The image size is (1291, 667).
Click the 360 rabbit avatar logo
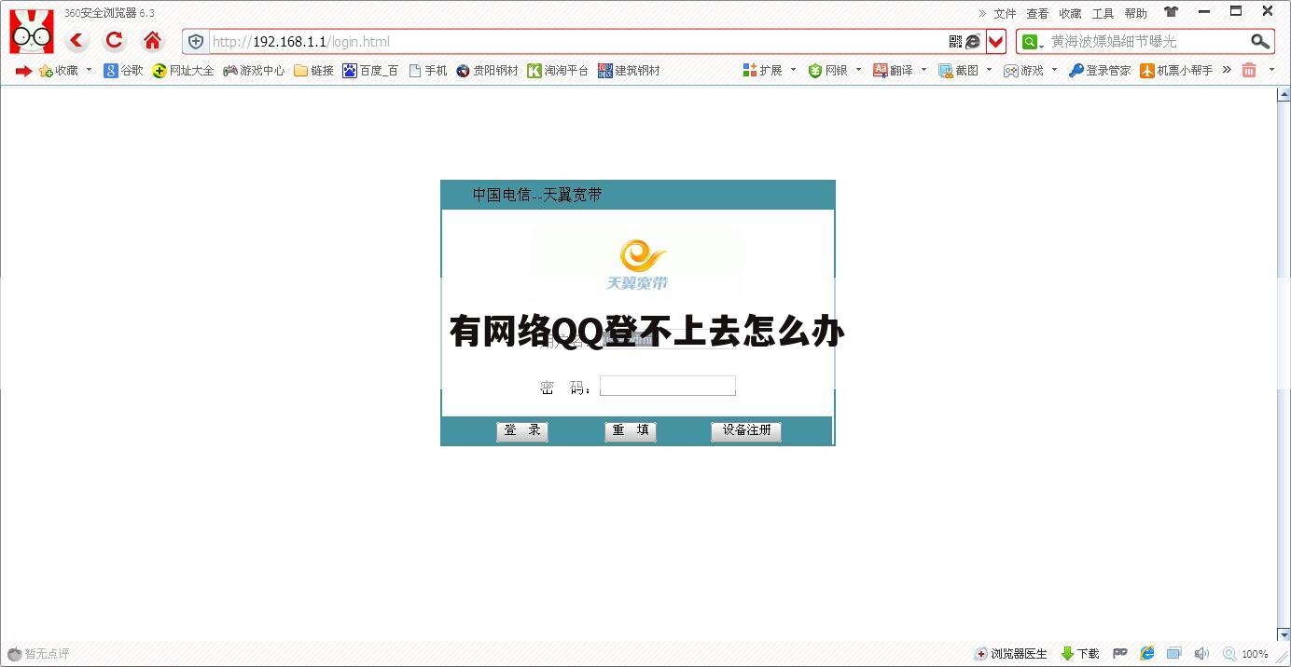(32, 31)
